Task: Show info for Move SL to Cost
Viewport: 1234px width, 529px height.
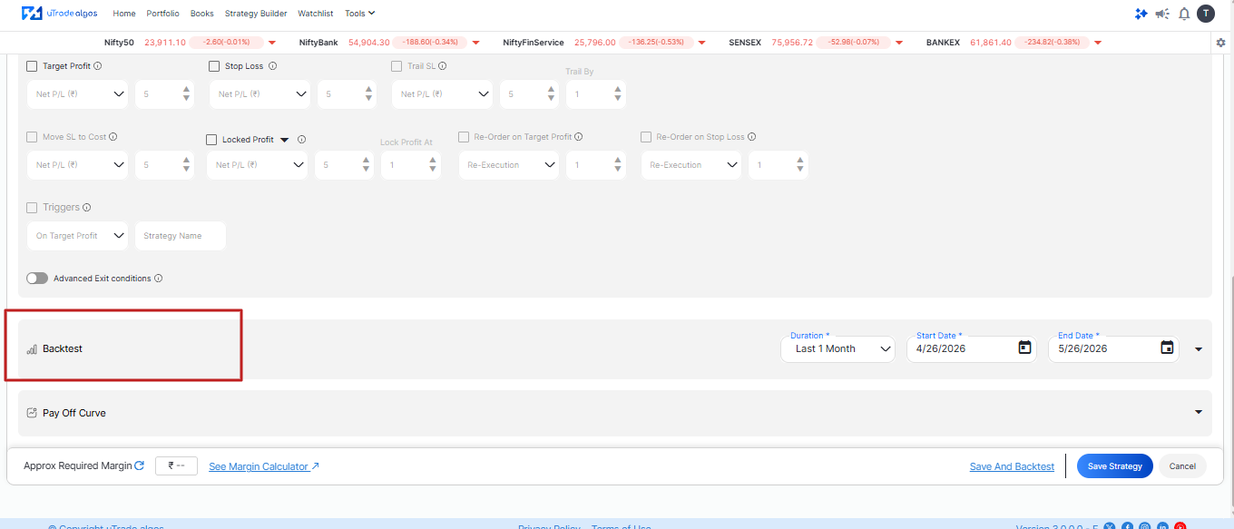Action: 113,137
